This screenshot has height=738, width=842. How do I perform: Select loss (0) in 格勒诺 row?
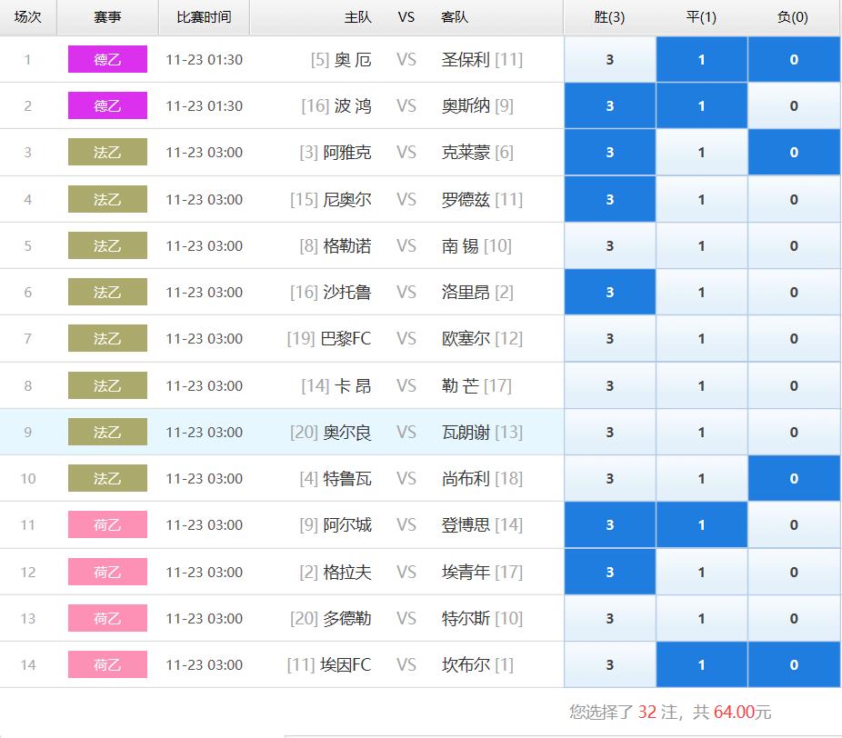click(794, 245)
